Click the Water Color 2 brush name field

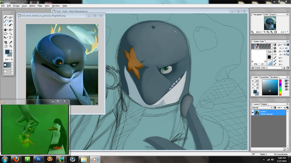[268, 68]
